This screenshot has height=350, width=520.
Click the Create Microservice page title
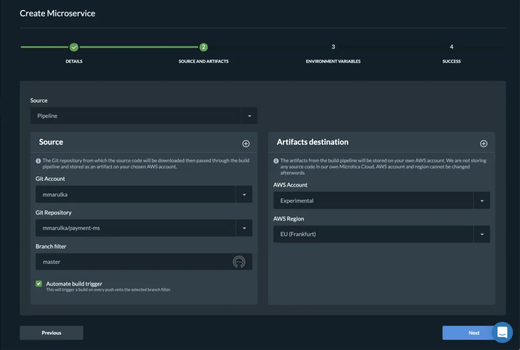point(57,13)
